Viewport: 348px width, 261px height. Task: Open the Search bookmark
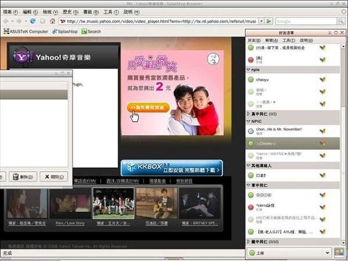91,31
